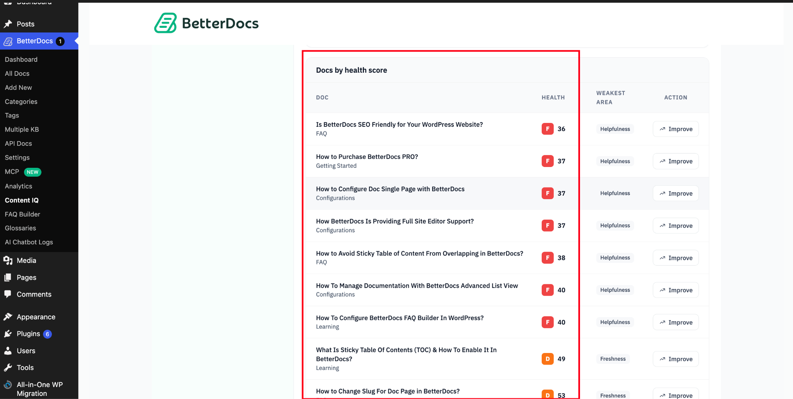
Task: Open 'What Is Sticky Table Of Contents' doc
Action: (406, 355)
